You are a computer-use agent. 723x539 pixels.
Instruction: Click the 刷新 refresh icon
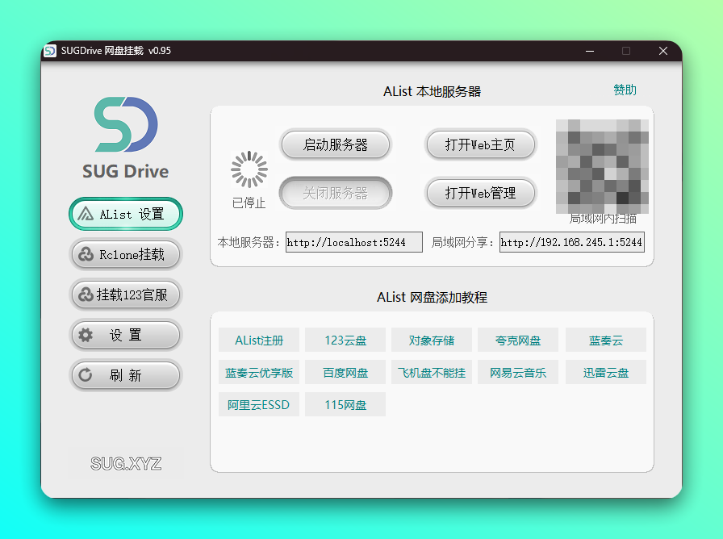coord(88,375)
